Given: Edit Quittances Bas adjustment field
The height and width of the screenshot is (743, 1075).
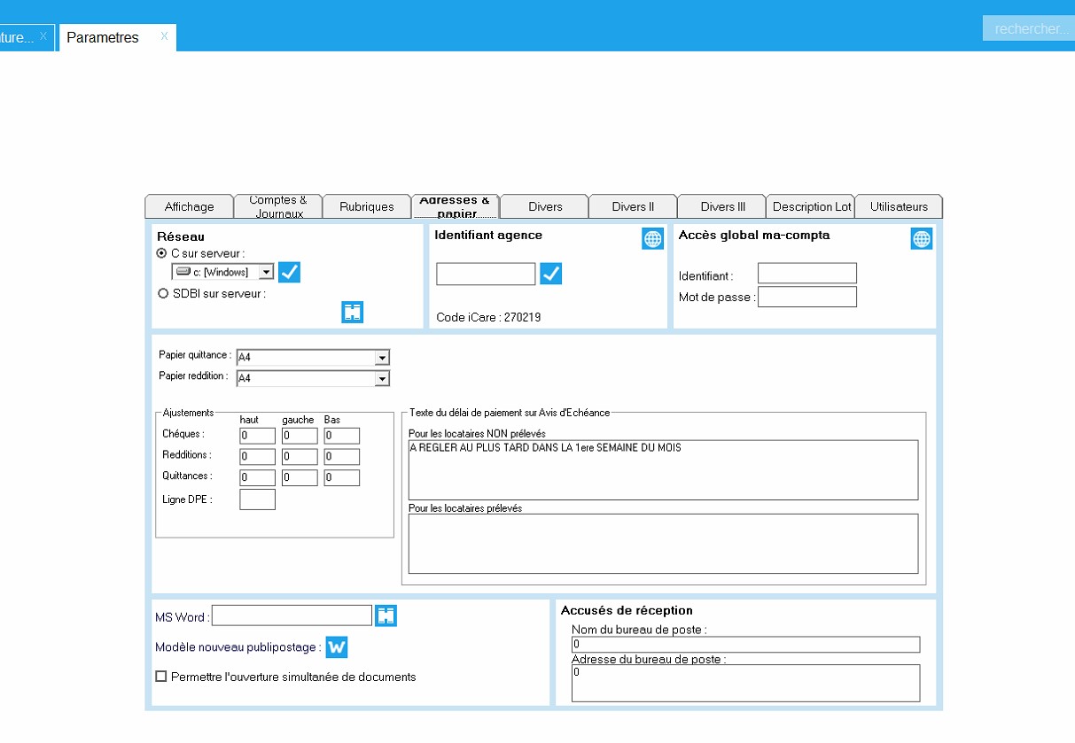Looking at the screenshot, I should coord(342,478).
